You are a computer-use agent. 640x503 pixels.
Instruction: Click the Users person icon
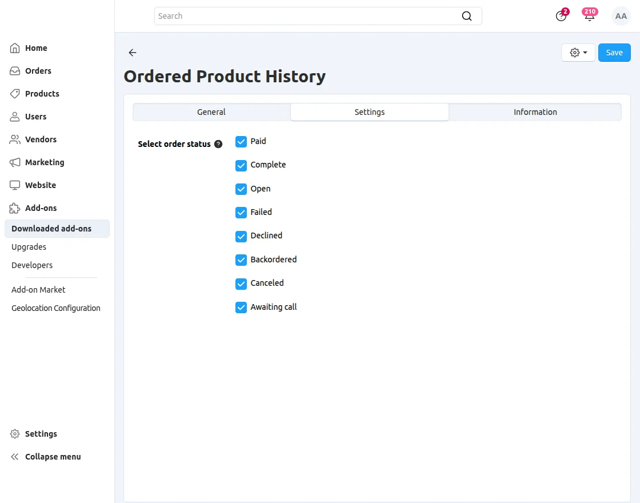pos(15,117)
